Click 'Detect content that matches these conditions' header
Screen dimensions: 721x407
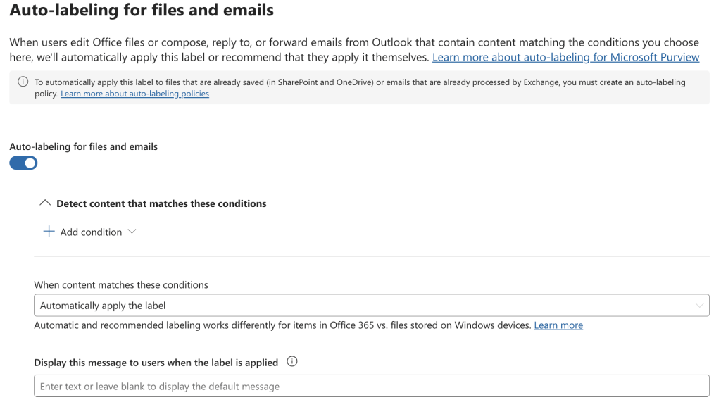[x=161, y=203]
